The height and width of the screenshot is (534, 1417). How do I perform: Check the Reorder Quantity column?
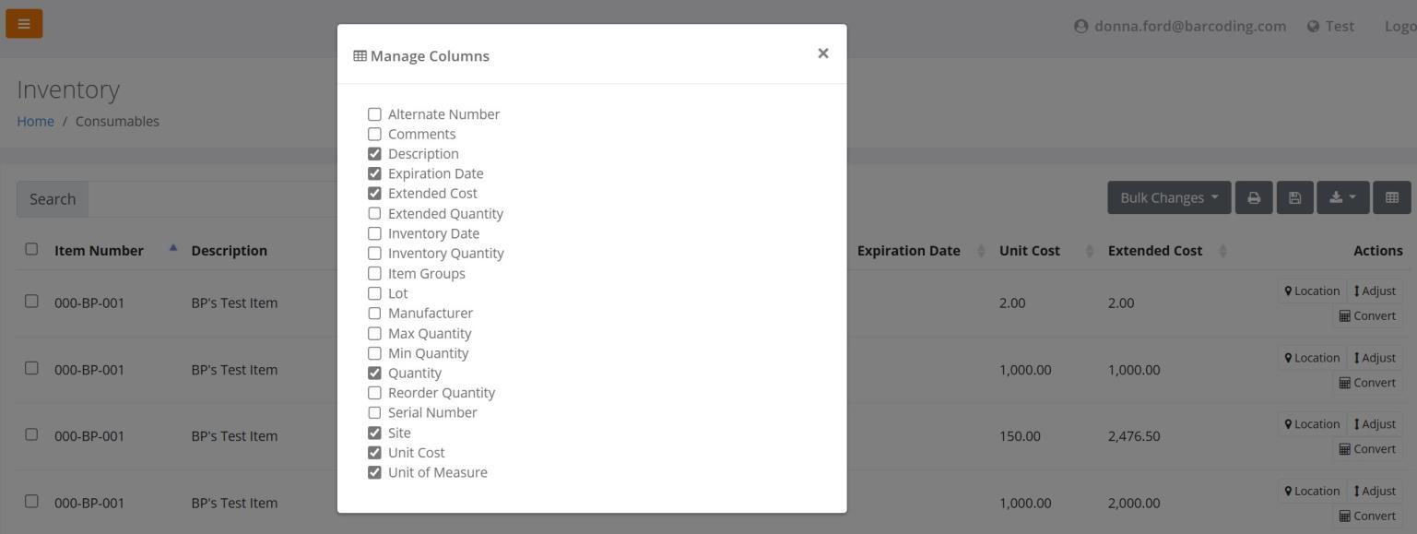coord(374,393)
